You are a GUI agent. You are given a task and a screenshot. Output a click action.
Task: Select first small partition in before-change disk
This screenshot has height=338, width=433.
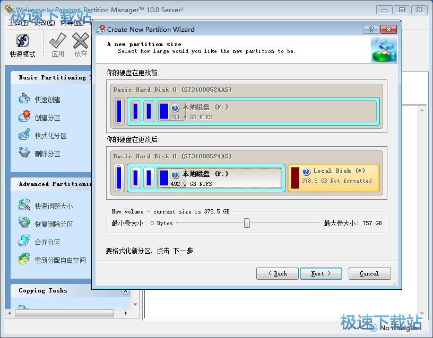point(119,111)
